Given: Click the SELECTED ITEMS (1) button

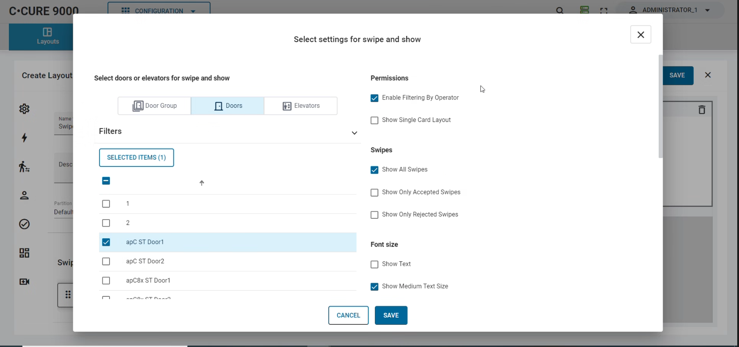Looking at the screenshot, I should (136, 158).
